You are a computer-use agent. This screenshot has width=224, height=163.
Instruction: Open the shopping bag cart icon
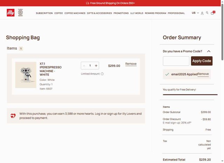[x=213, y=13]
